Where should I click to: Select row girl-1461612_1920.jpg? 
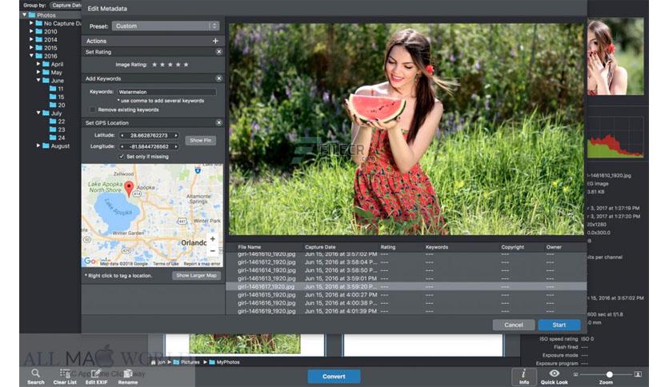(407, 262)
